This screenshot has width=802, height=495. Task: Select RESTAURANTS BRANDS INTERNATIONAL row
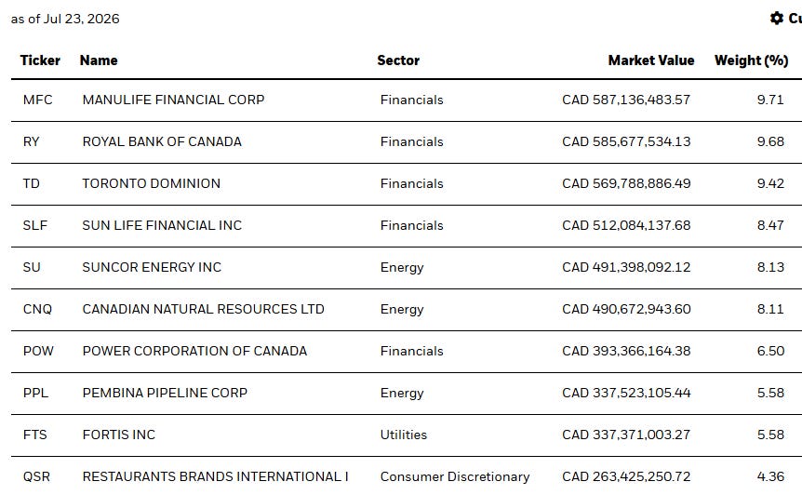(x=407, y=476)
